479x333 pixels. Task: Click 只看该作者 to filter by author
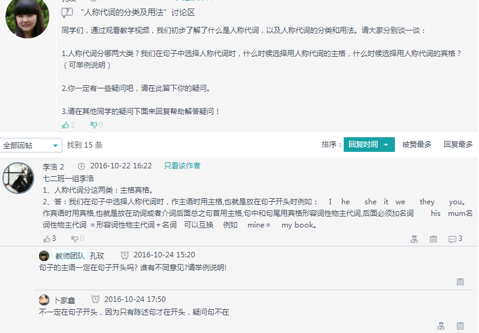tap(182, 166)
